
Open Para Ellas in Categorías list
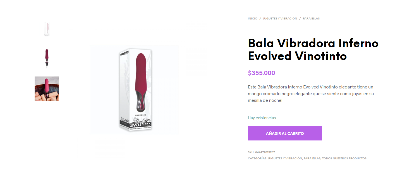312,159
